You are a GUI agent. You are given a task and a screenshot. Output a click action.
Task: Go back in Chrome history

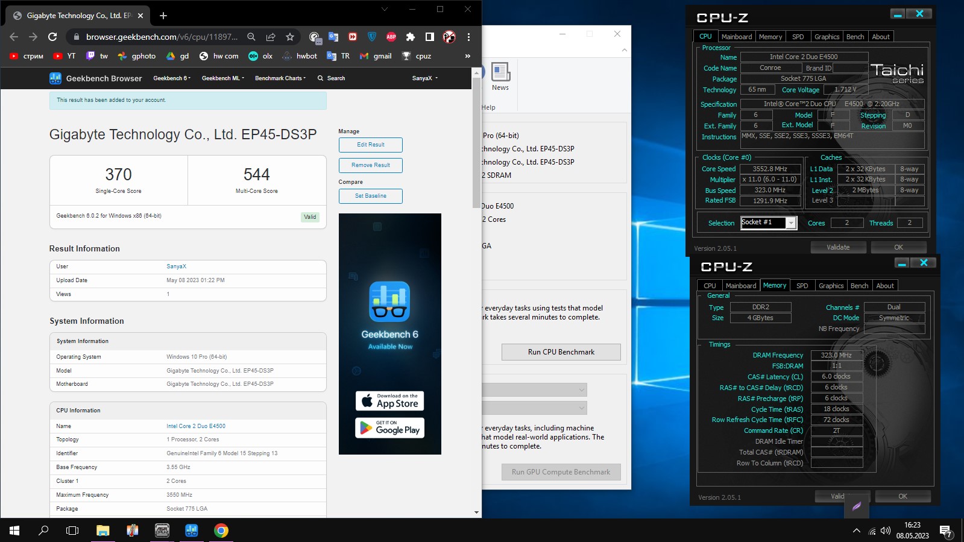14,37
